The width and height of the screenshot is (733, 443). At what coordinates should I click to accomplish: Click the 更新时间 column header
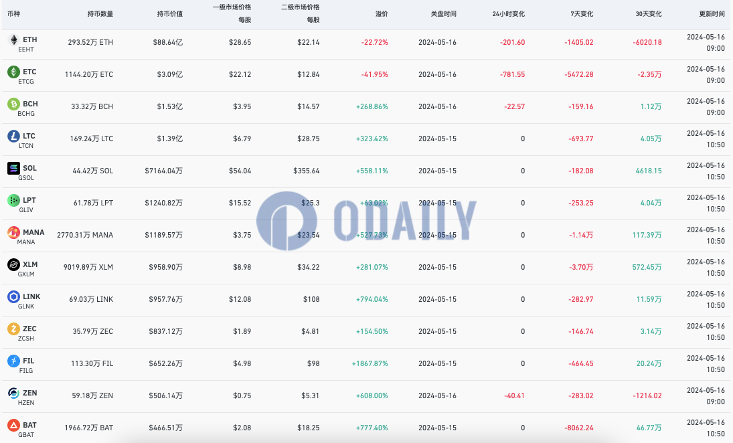tap(712, 13)
